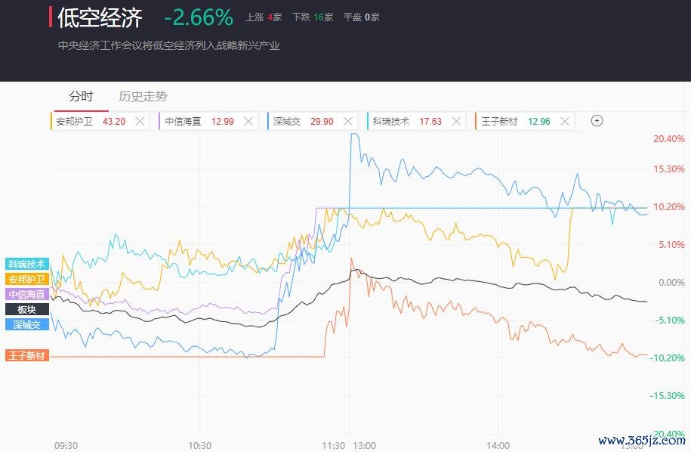
Task: Toggle the 板块 legend label
Action: pyautogui.click(x=27, y=309)
